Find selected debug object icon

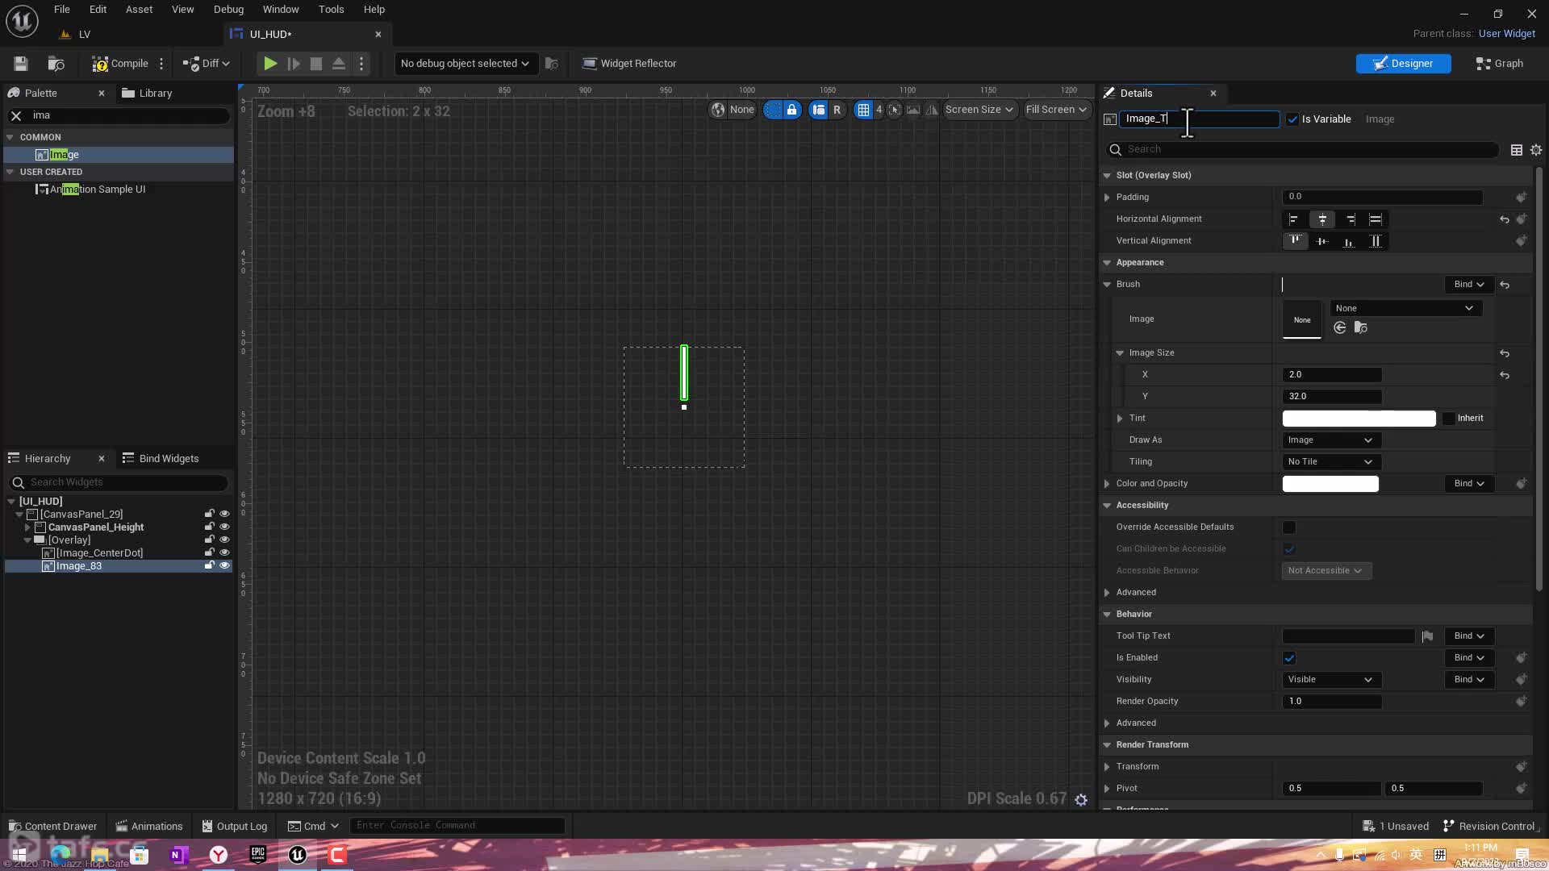click(x=552, y=64)
